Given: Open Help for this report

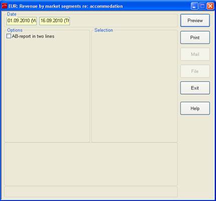Looking at the screenshot, I should pos(195,108).
